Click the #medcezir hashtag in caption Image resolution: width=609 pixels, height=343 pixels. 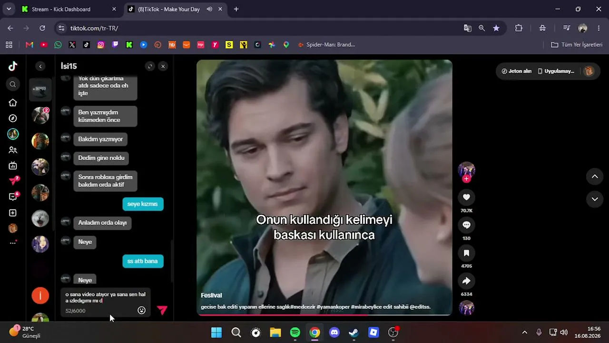[303, 307]
